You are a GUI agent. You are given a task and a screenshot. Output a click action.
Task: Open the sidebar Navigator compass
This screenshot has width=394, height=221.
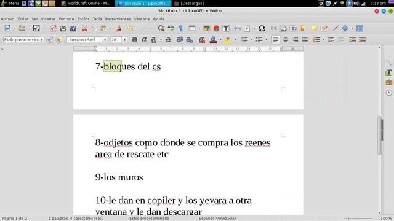[x=388, y=93]
